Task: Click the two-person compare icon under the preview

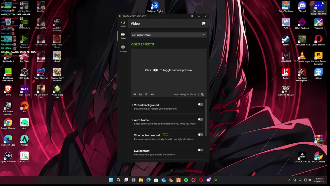Action: [x=140, y=95]
